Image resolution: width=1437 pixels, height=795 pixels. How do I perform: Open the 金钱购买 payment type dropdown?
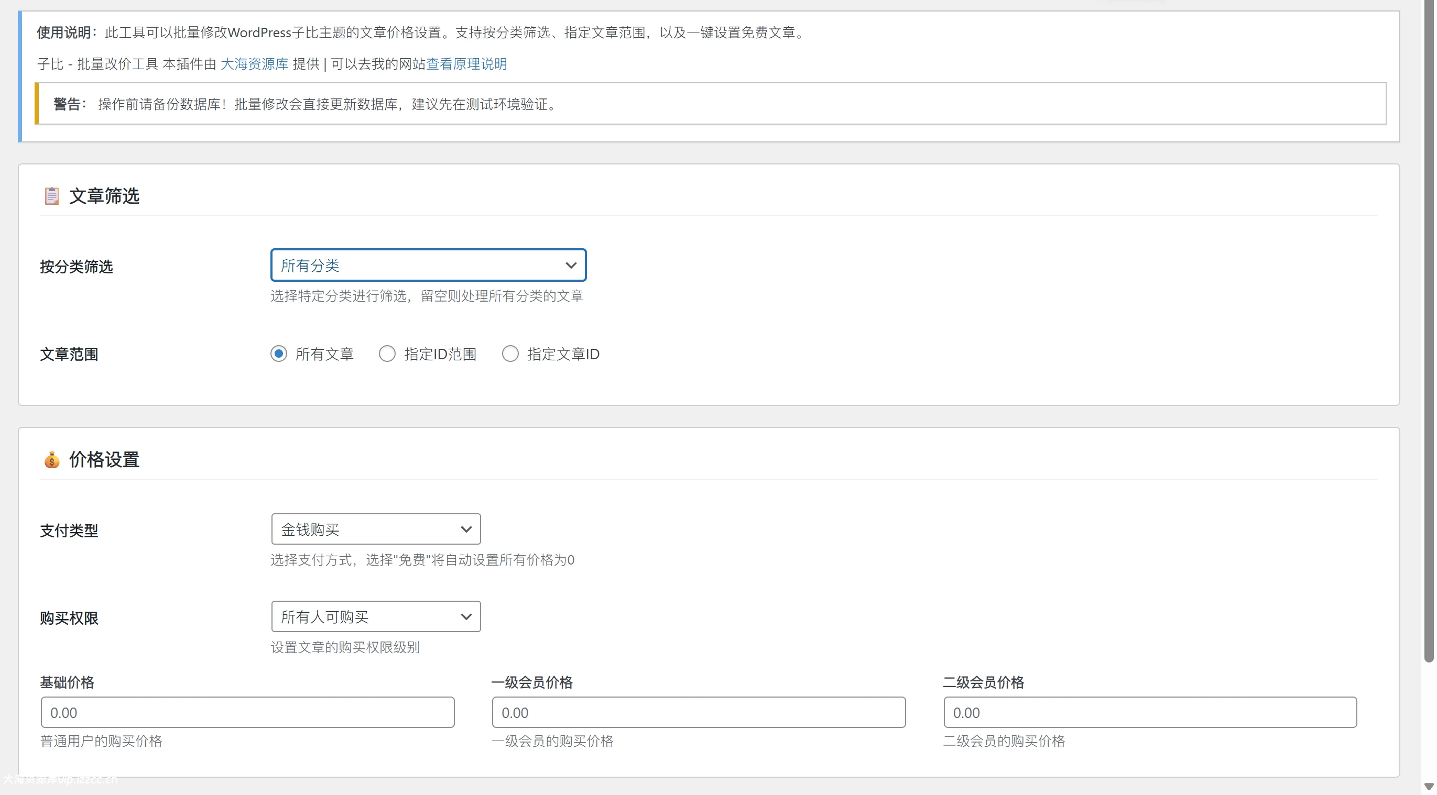point(375,528)
